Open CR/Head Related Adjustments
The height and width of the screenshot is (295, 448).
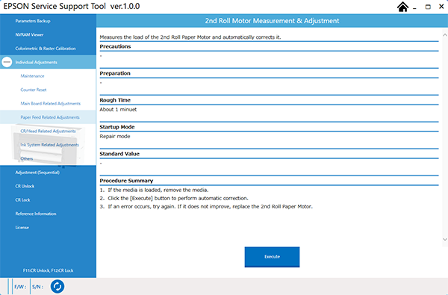coord(48,131)
